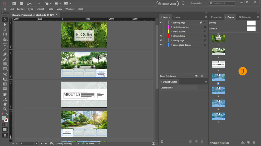Open the Object menu

pos(40,9)
